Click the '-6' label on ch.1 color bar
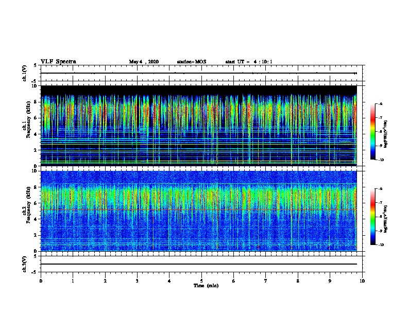 tap(380, 104)
